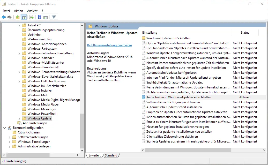Click the icon for 'Suchhäufigkeit für automatische Updates'
Screen dimensions: 268x165
[144, 82]
